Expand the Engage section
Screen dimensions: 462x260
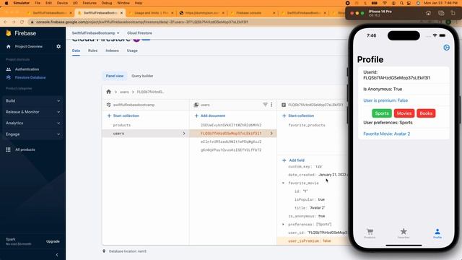(32, 134)
